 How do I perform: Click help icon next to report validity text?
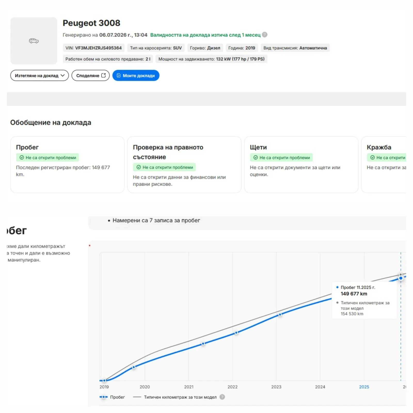coord(265,35)
